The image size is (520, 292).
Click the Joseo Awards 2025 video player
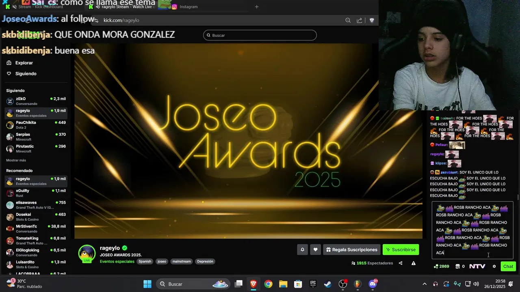pos(248,141)
